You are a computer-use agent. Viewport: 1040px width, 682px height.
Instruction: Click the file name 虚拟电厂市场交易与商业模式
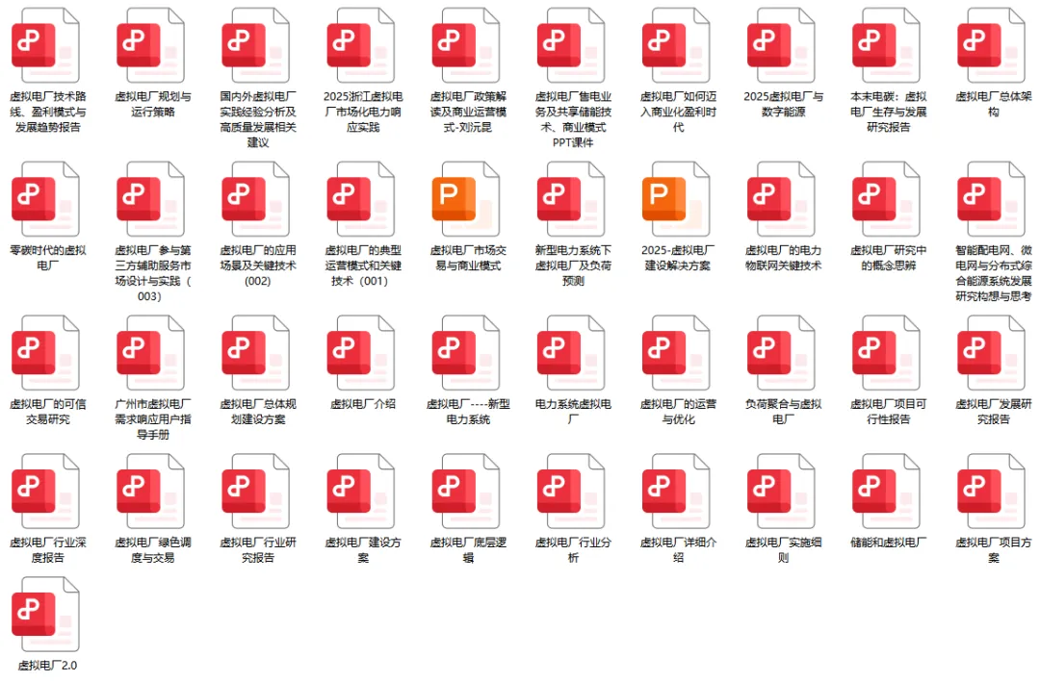(468, 258)
